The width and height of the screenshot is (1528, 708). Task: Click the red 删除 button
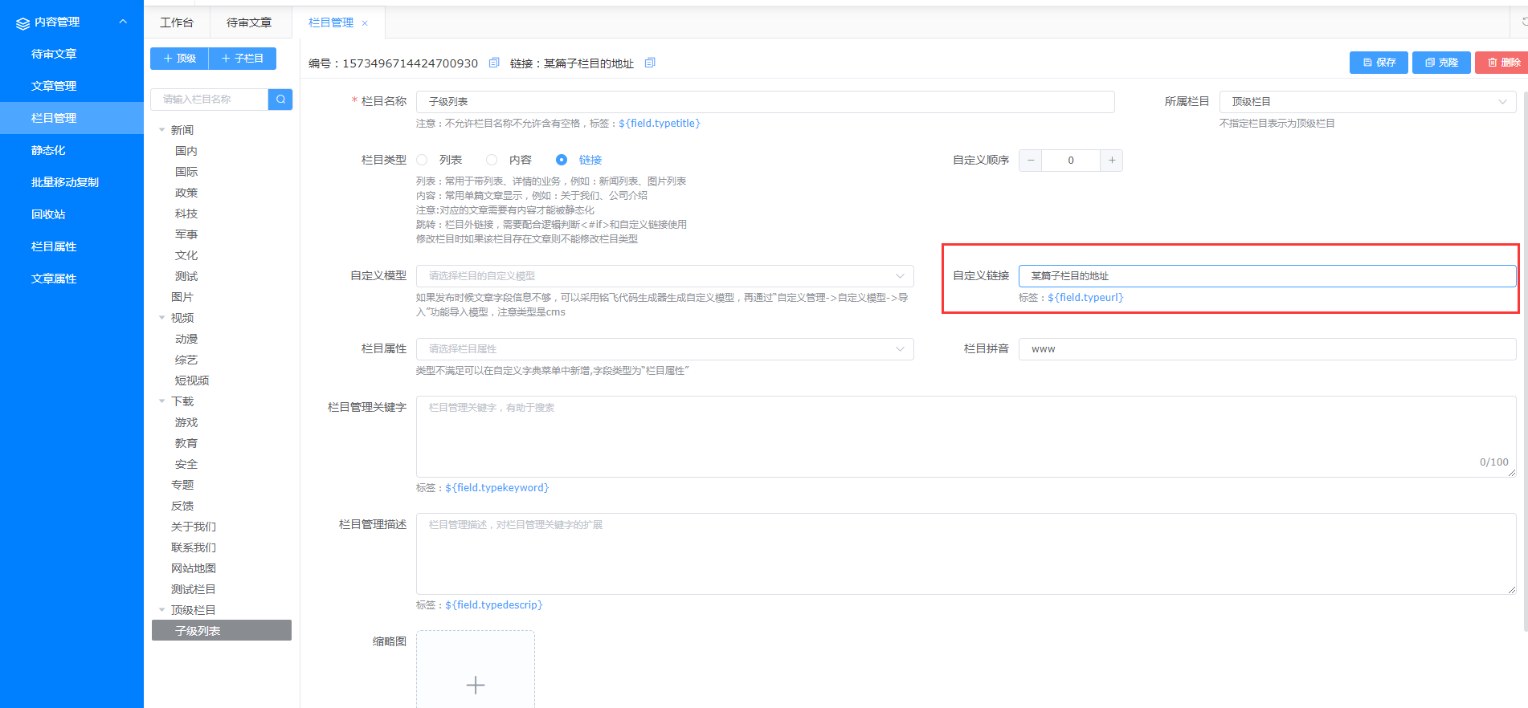pos(1502,63)
